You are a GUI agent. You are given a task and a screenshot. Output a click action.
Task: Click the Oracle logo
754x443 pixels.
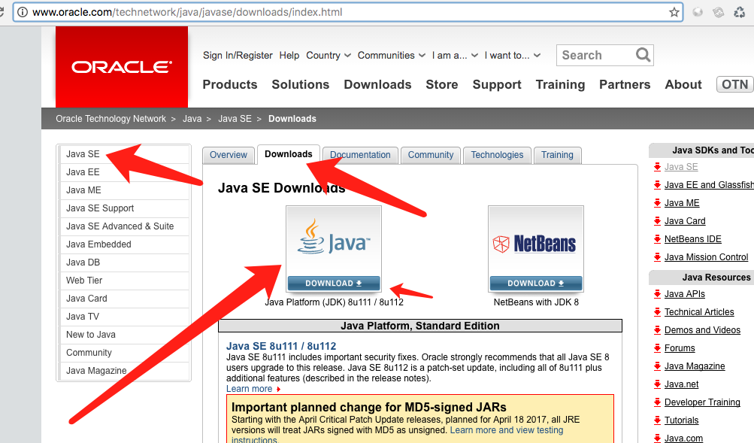[122, 67]
